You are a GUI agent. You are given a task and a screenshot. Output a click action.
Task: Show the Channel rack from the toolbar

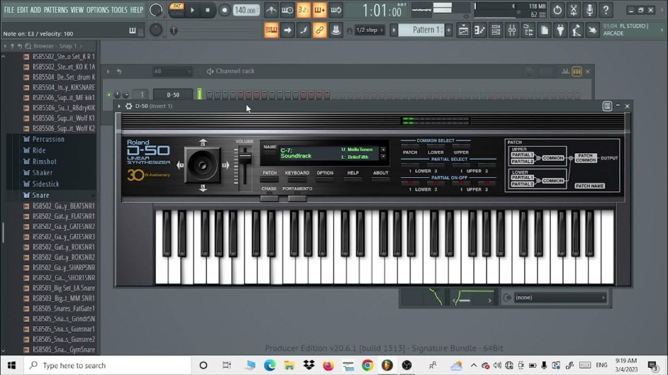(496, 30)
